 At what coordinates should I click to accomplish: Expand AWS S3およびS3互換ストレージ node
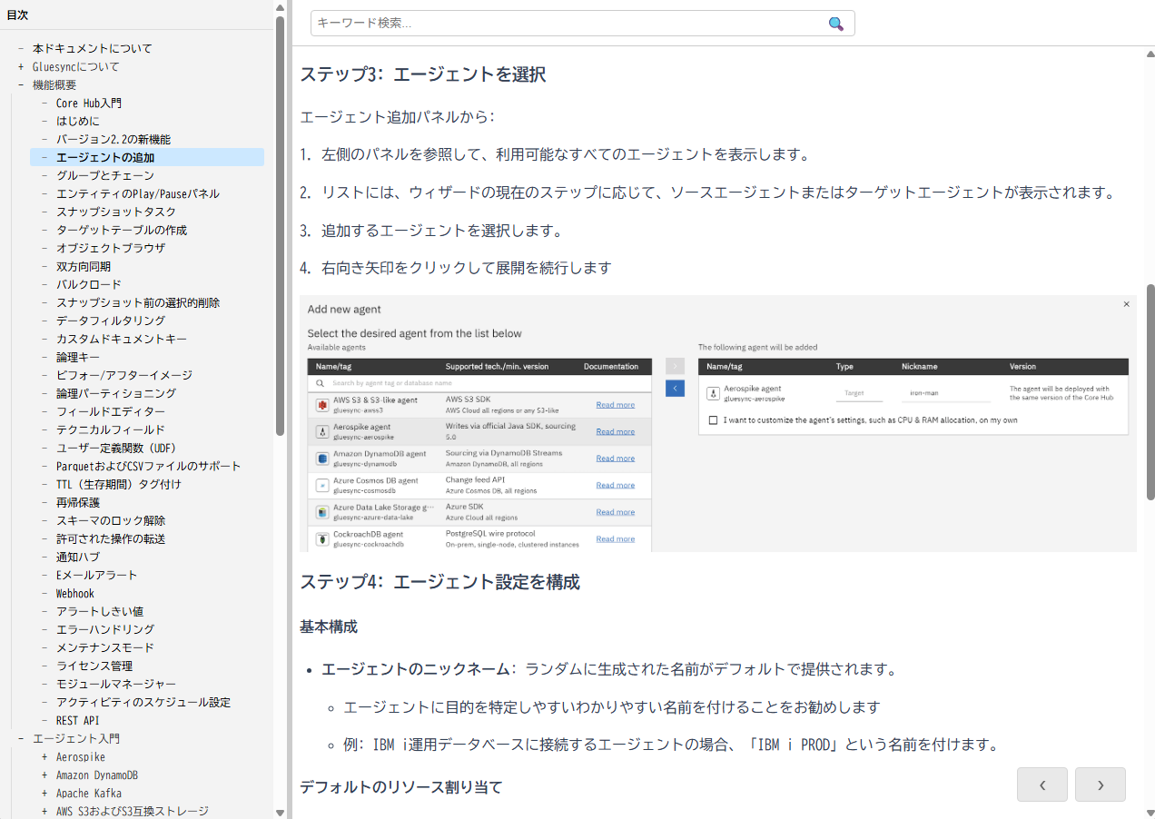(44, 812)
